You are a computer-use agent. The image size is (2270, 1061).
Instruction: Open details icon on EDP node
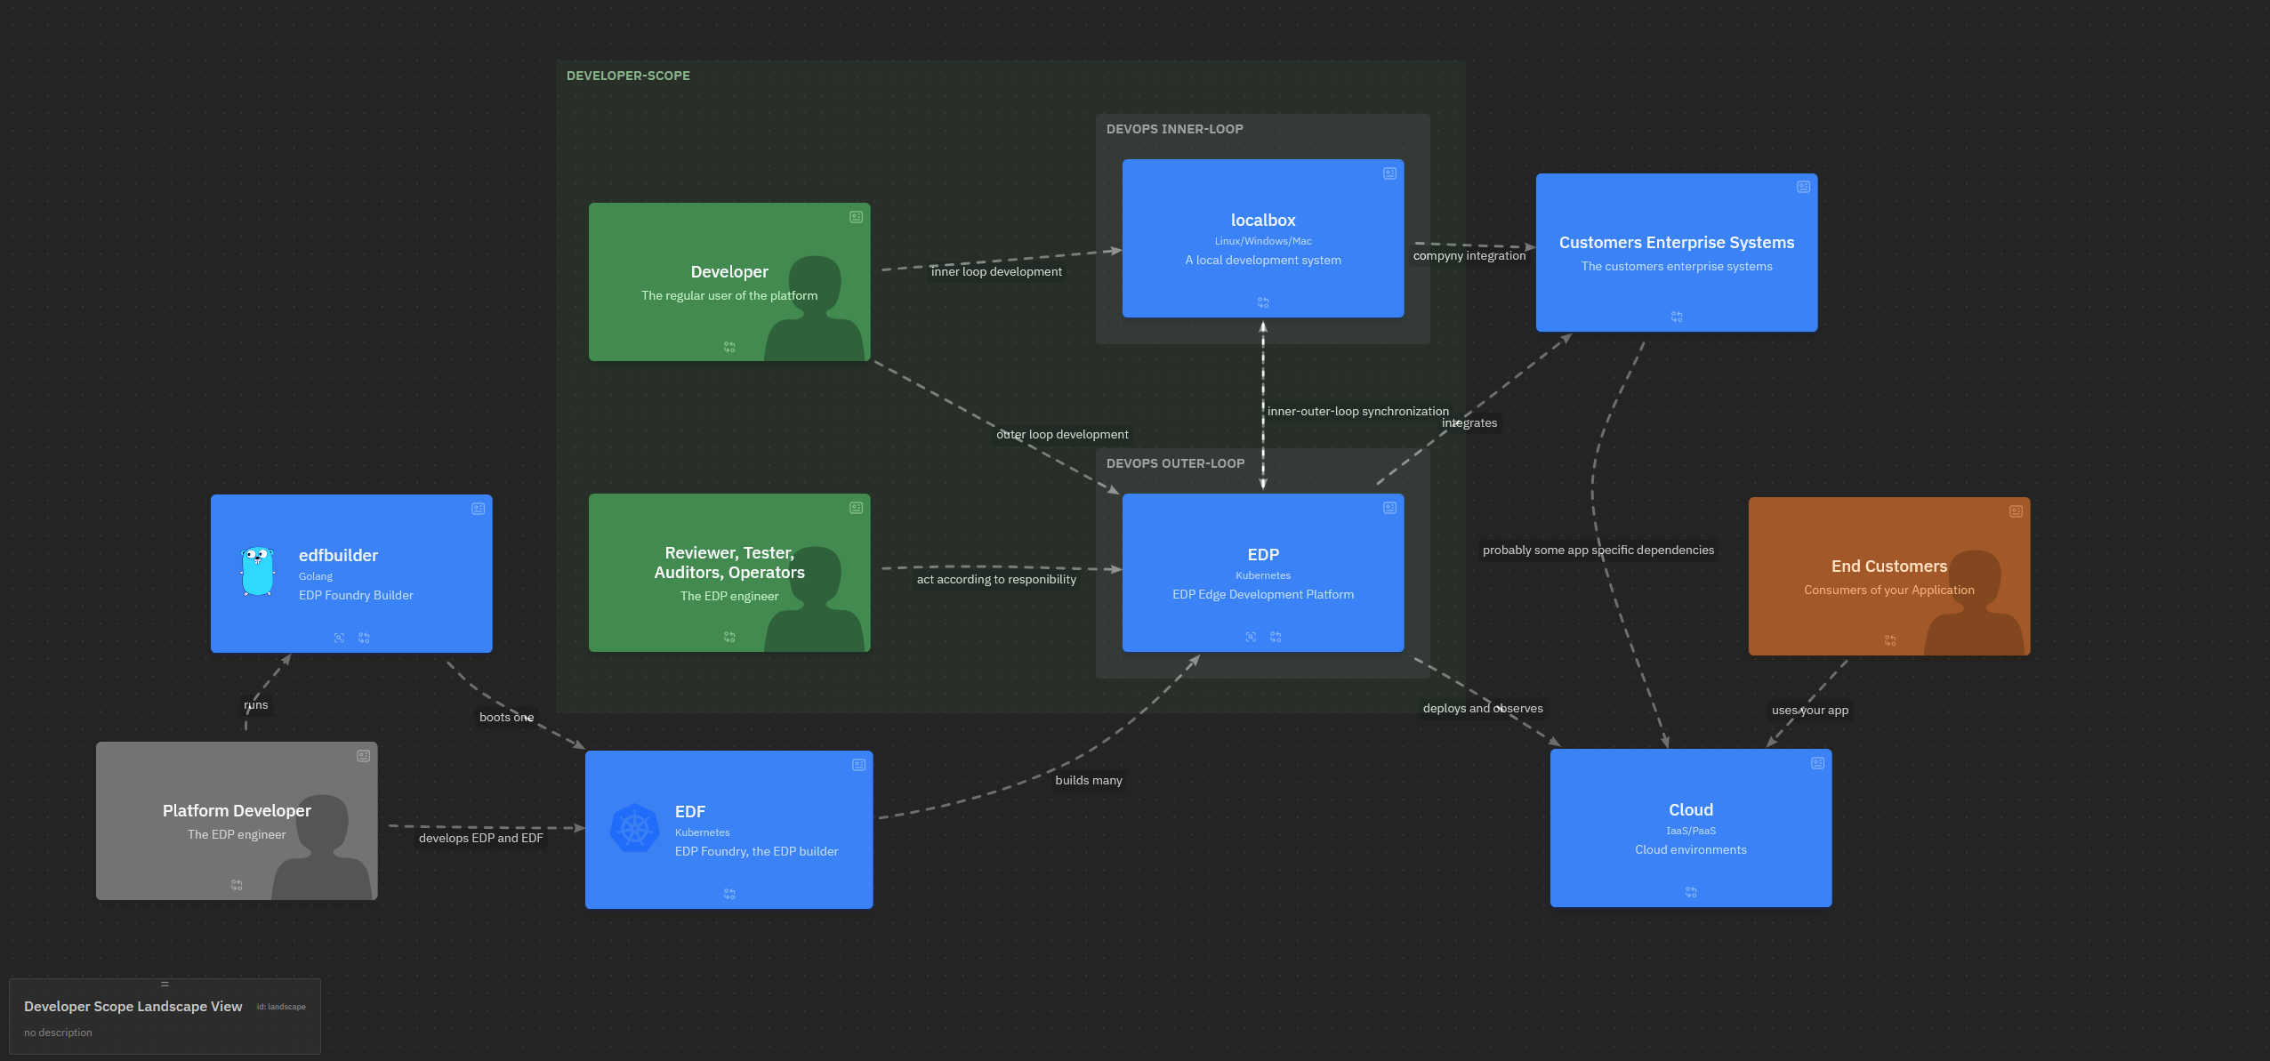1389,508
